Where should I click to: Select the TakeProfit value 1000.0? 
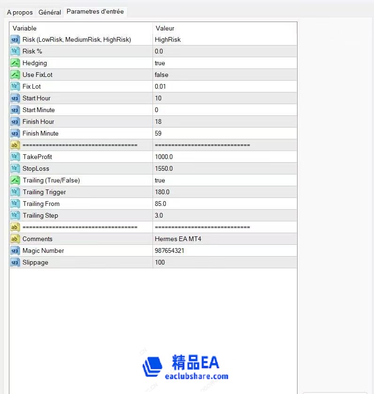click(x=225, y=157)
